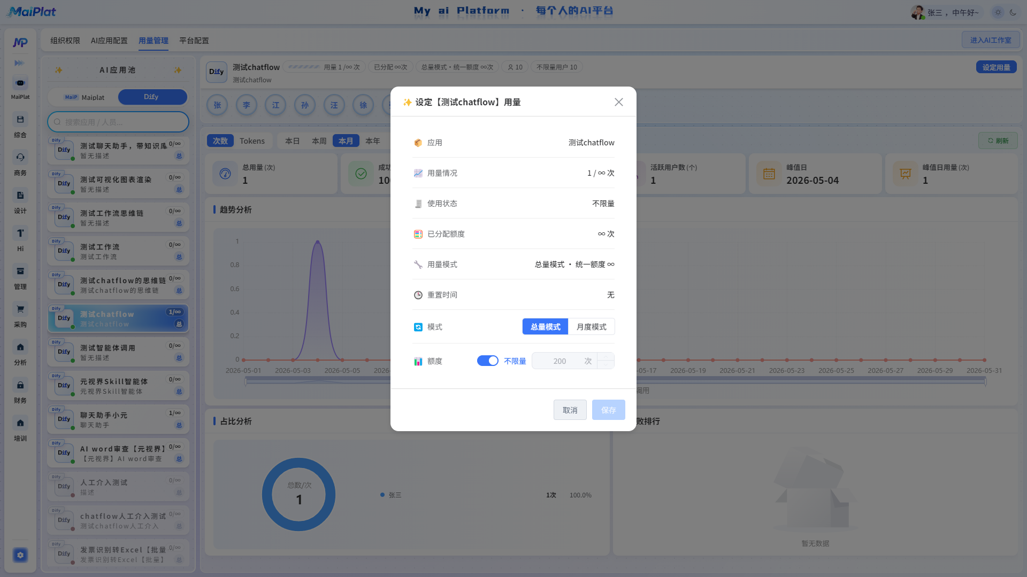Open the 用量管理 tab
Image resolution: width=1027 pixels, height=577 pixels.
coord(154,41)
